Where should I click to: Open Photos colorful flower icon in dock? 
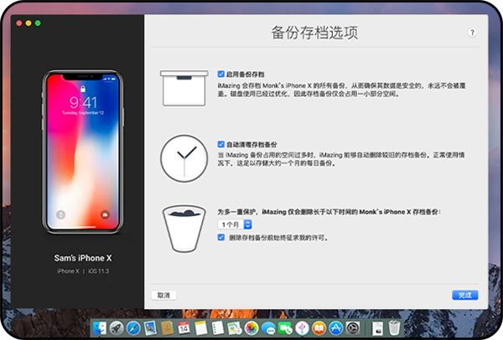pos(251,328)
